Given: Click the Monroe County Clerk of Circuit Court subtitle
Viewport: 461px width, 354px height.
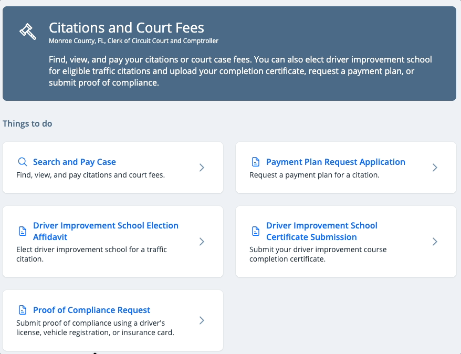Looking at the screenshot, I should click(133, 41).
